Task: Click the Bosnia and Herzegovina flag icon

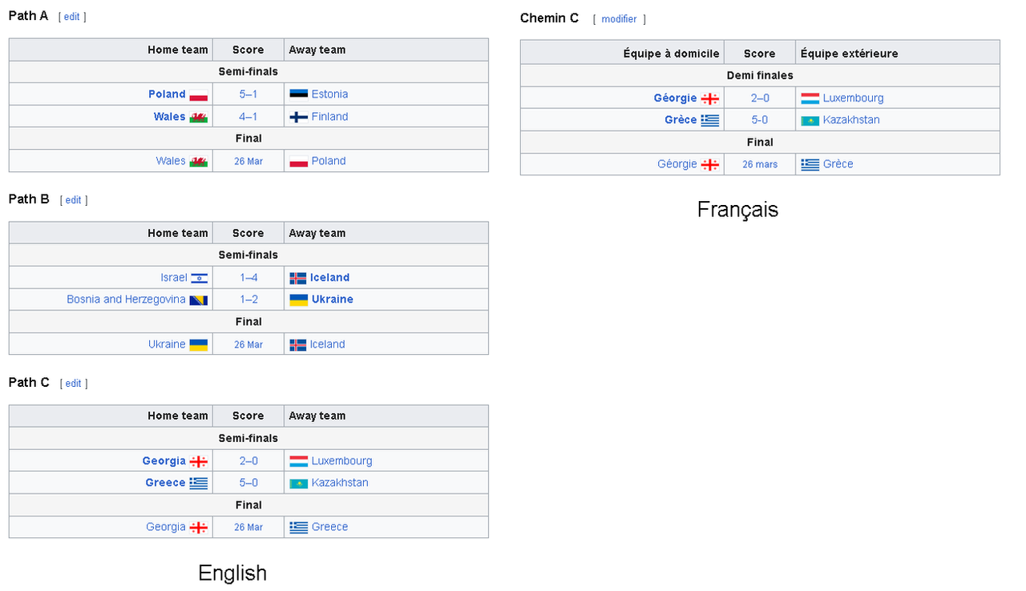Action: 199,300
